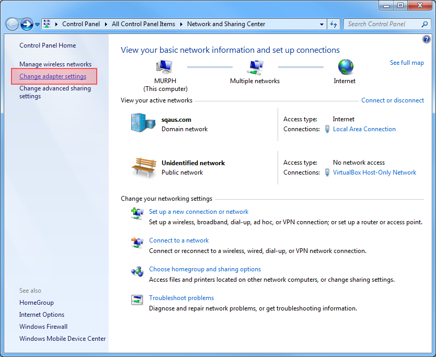Go back using the Back arrow button
This screenshot has width=436, height=357.
click(x=13, y=24)
